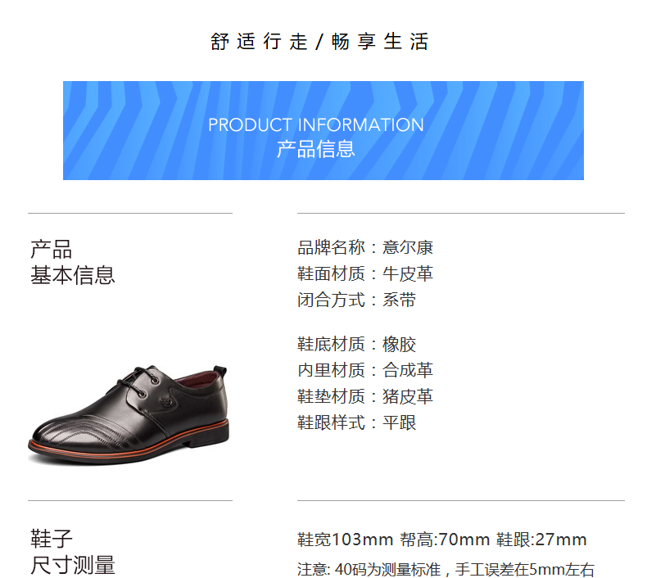The height and width of the screenshot is (578, 647).
Task: Select the 闭合方式：系带 line
Action: 356,300
